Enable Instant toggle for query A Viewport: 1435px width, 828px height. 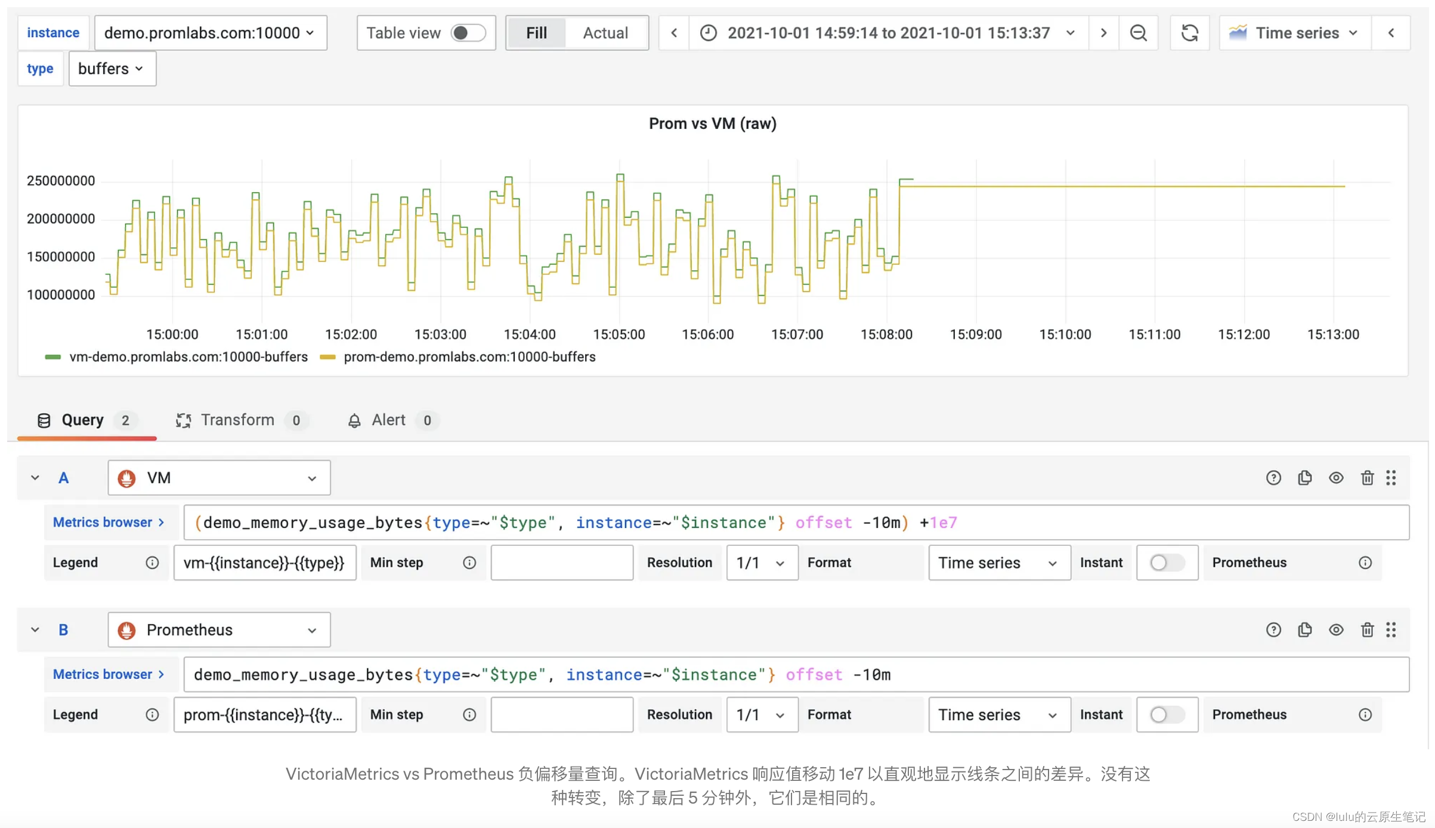coord(1167,563)
